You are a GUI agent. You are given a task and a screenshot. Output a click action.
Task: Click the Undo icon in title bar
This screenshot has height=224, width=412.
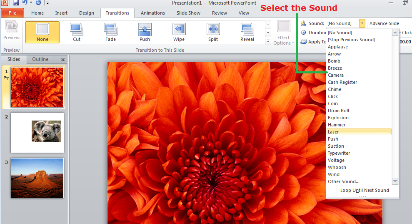[x=25, y=3]
